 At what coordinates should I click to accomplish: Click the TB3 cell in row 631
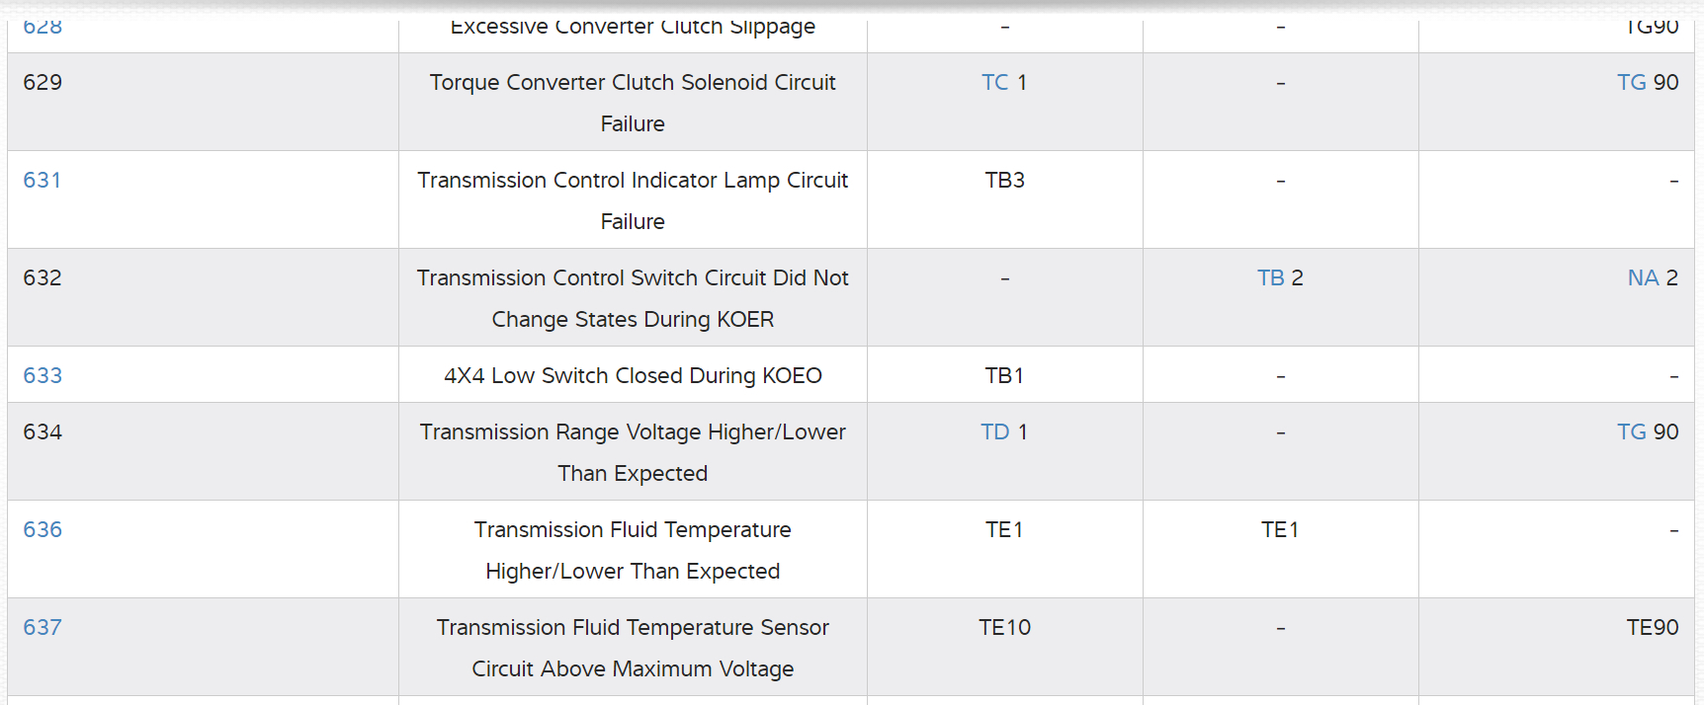pyautogui.click(x=1004, y=180)
